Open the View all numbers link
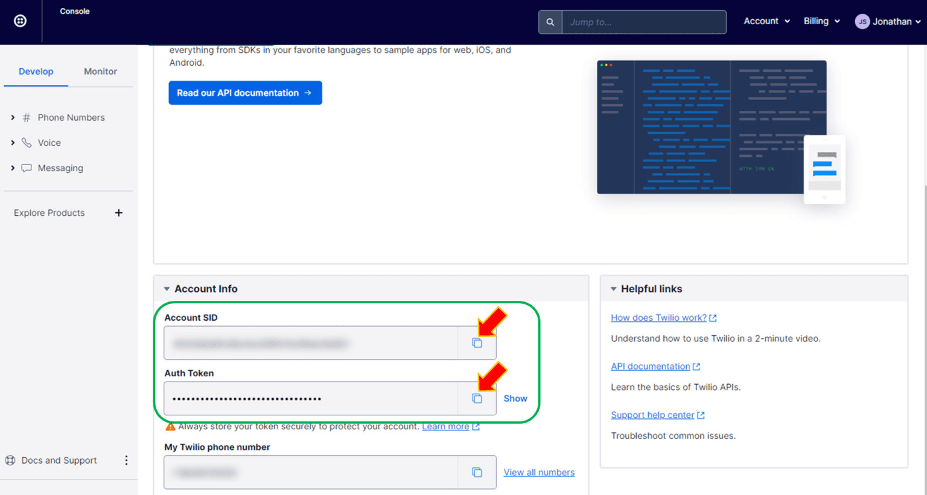 click(x=539, y=472)
